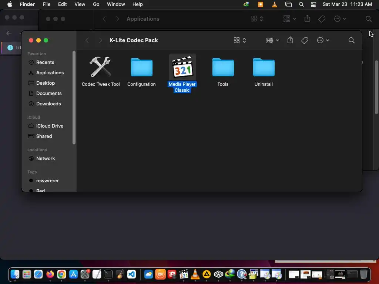
Task: Click the screen mirroring menu bar icon
Action: [288, 4]
